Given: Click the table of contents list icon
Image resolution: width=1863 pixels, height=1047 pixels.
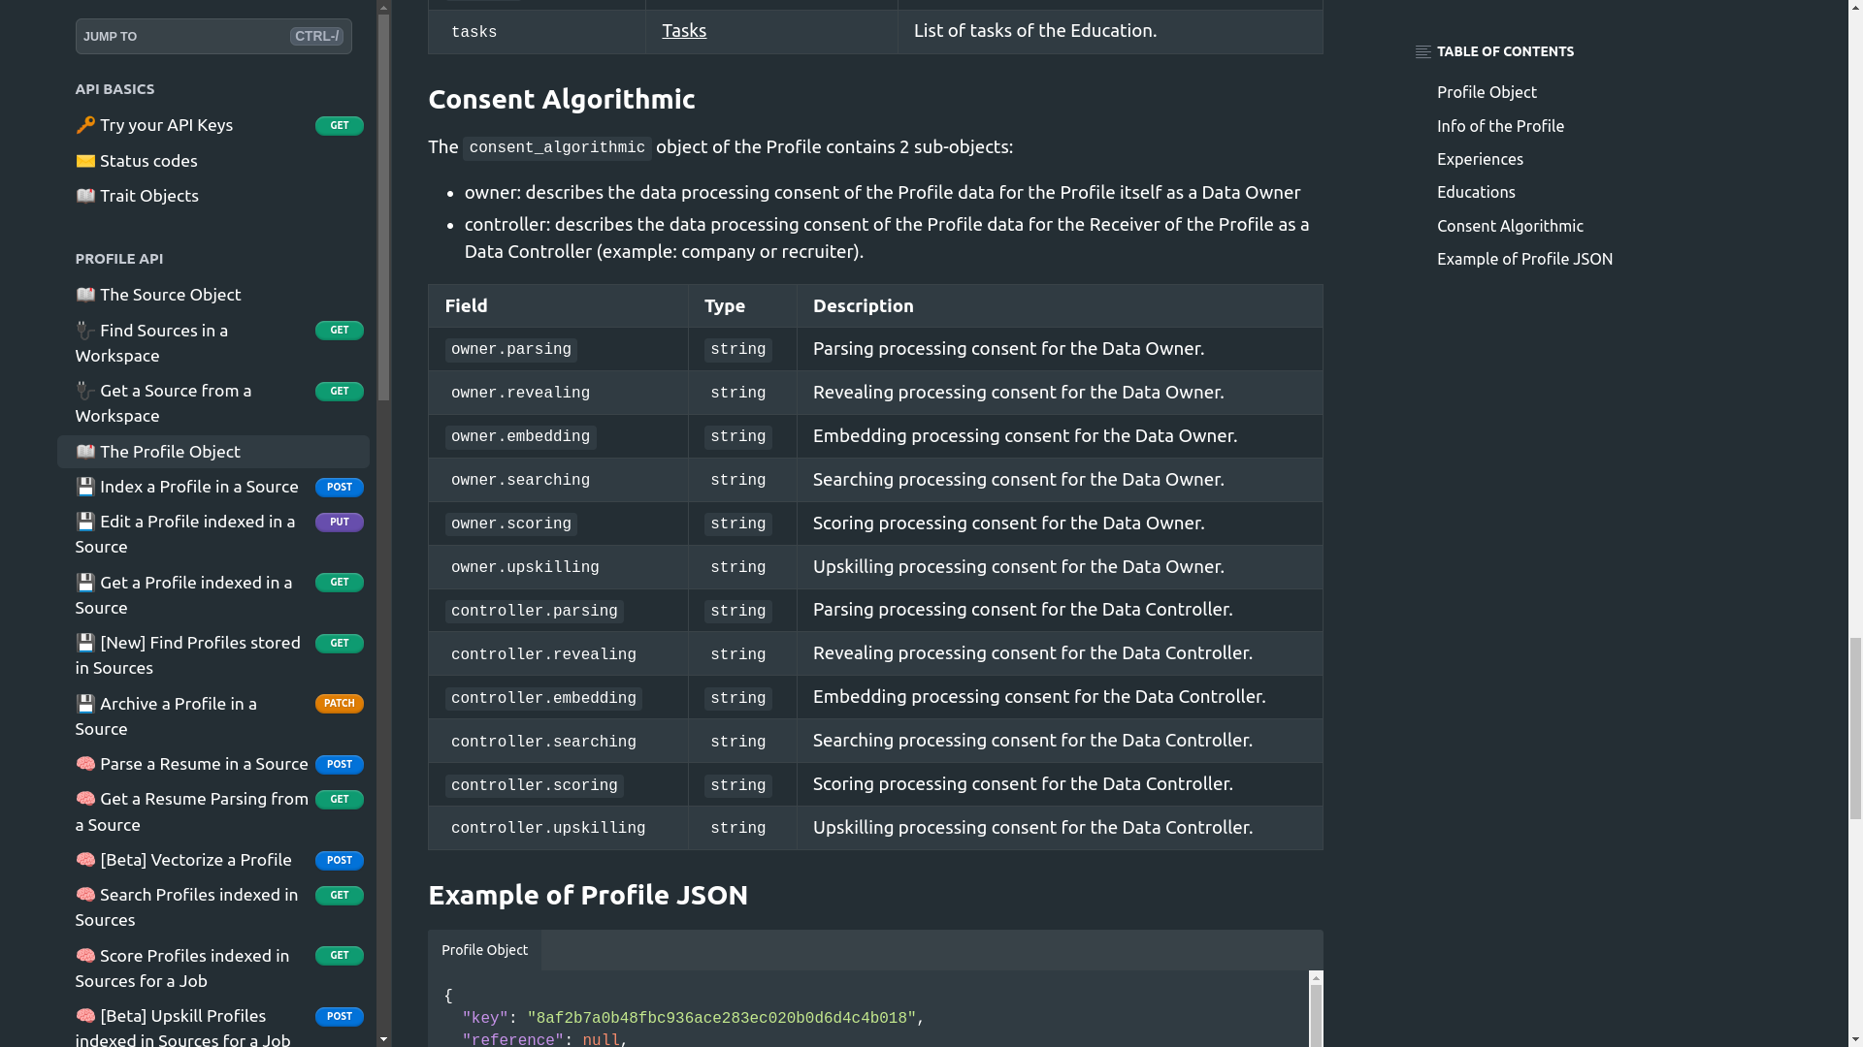Looking at the screenshot, I should click(1423, 52).
